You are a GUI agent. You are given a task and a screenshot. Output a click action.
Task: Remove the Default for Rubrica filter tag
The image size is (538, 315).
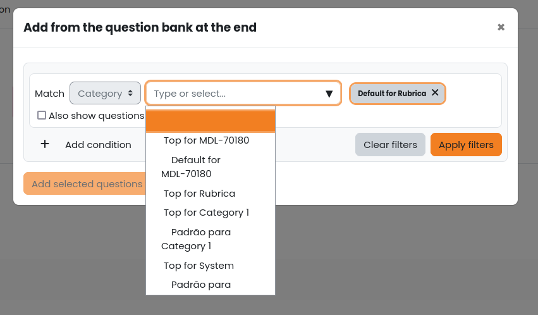[435, 92]
